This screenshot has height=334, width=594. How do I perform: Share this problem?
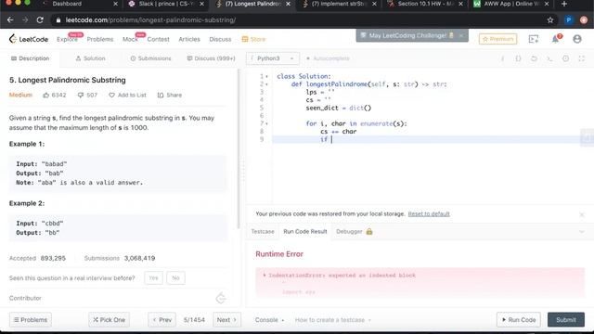click(x=170, y=95)
